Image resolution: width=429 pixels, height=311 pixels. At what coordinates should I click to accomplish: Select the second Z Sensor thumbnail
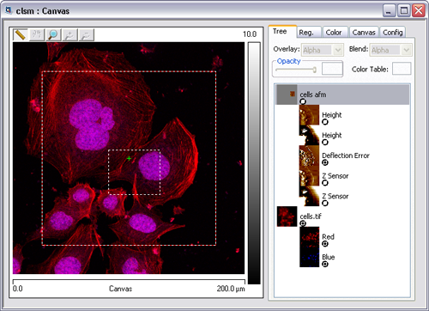click(x=309, y=196)
